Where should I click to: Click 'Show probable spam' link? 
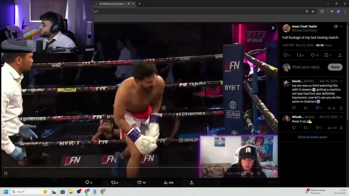(312, 137)
